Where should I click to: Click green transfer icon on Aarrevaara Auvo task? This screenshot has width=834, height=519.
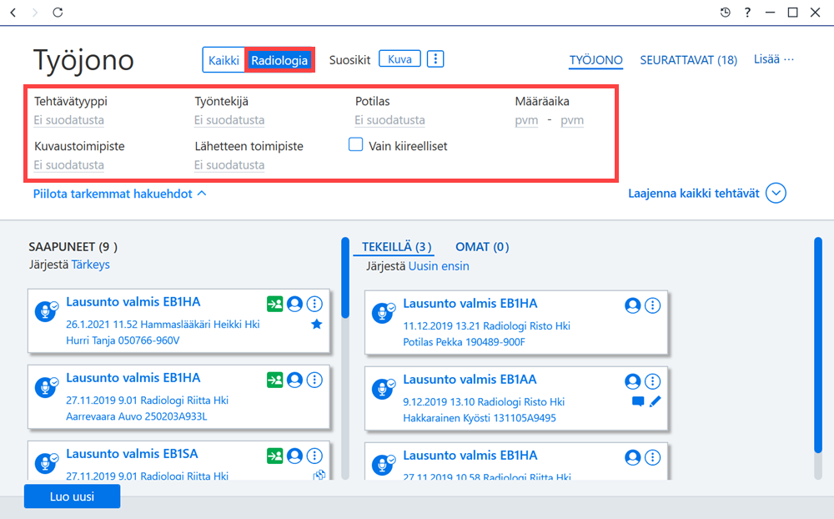(275, 380)
